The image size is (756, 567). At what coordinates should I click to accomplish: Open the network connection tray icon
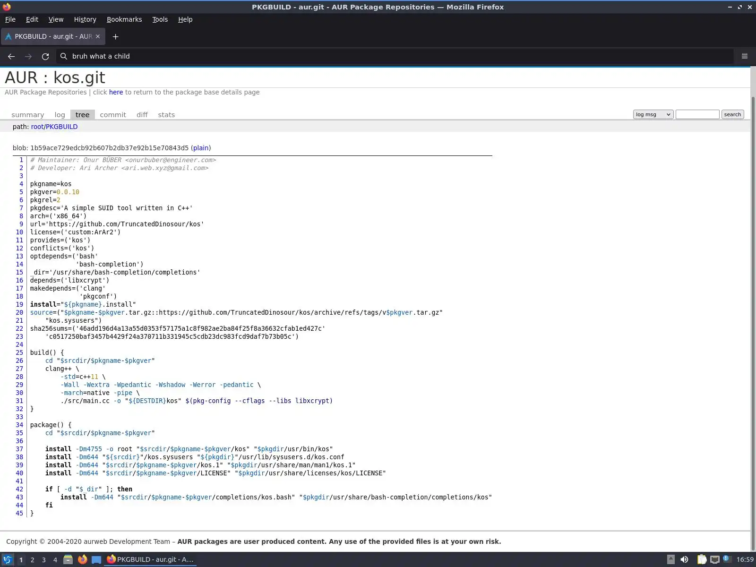pyautogui.click(x=714, y=559)
